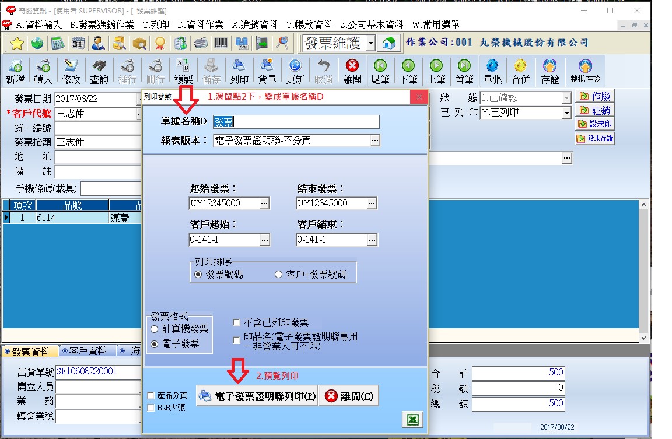Click the 查詢 (Query) binoculars icon
This screenshot has height=439, width=672.
pyautogui.click(x=99, y=70)
